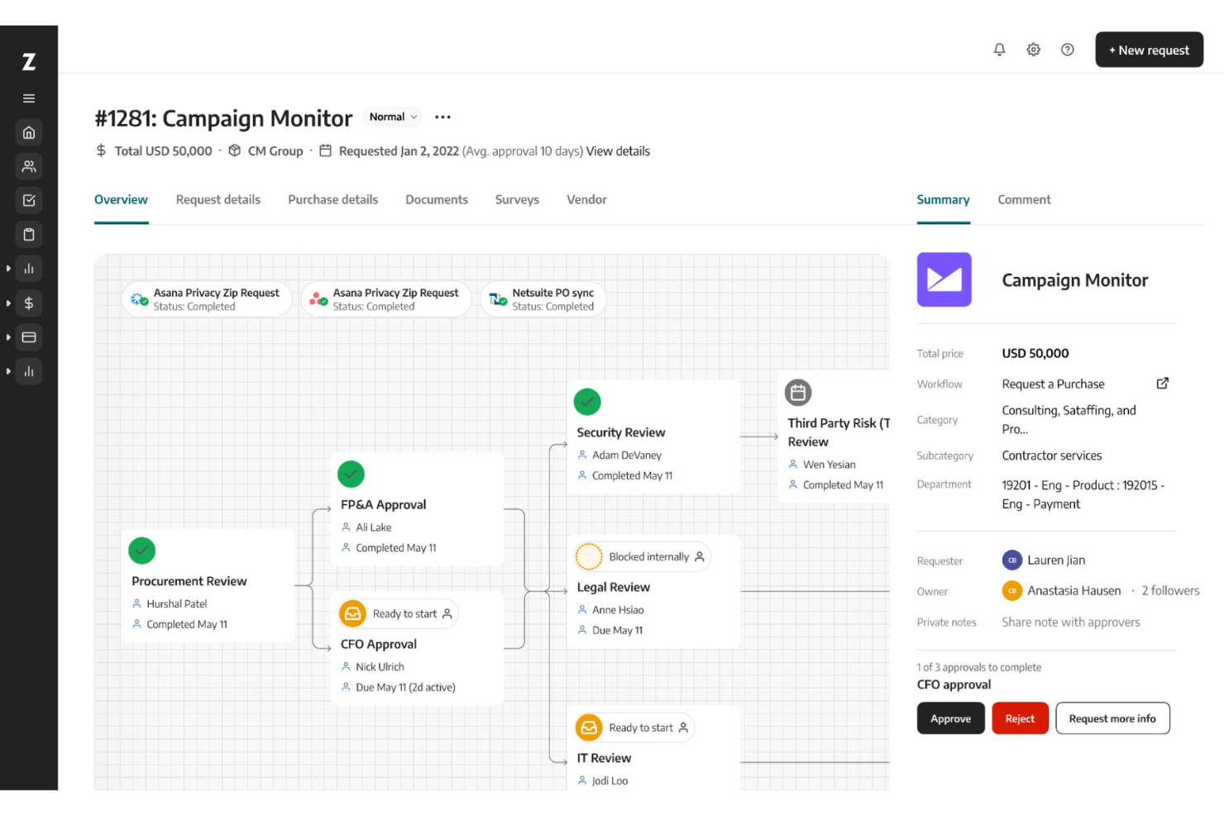This screenshot has width=1224, height=816.
Task: Switch to the Vendor tab
Action: [586, 200]
